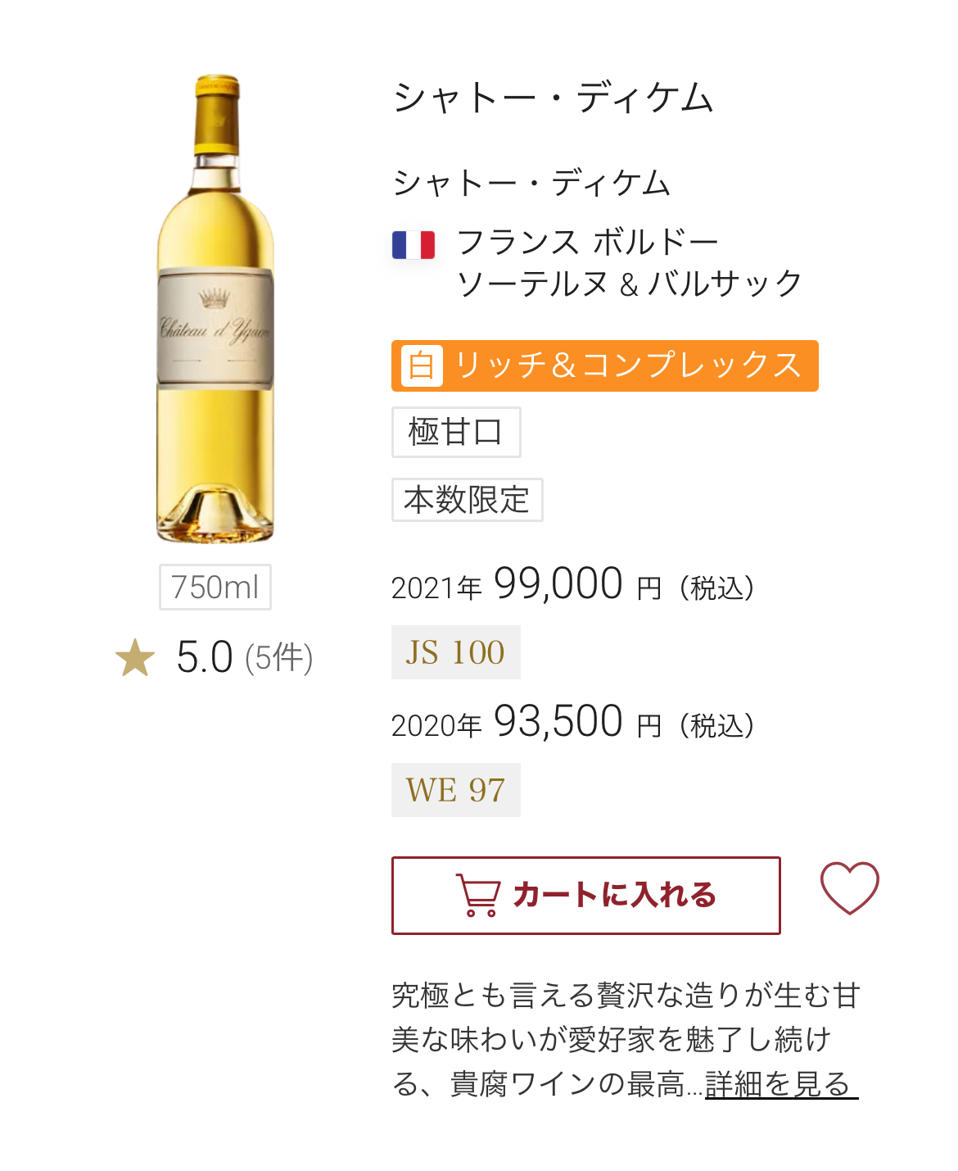Screen dimensions: 958x1171
Task: Click the gold star rating icon
Action: point(135,658)
